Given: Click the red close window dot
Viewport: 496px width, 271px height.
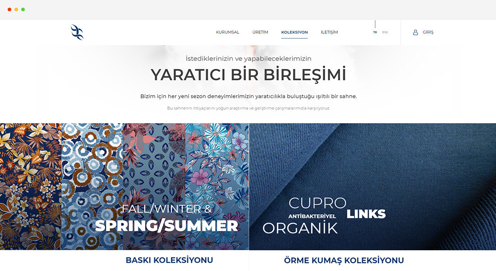Looking at the screenshot, I should pyautogui.click(x=9, y=9).
